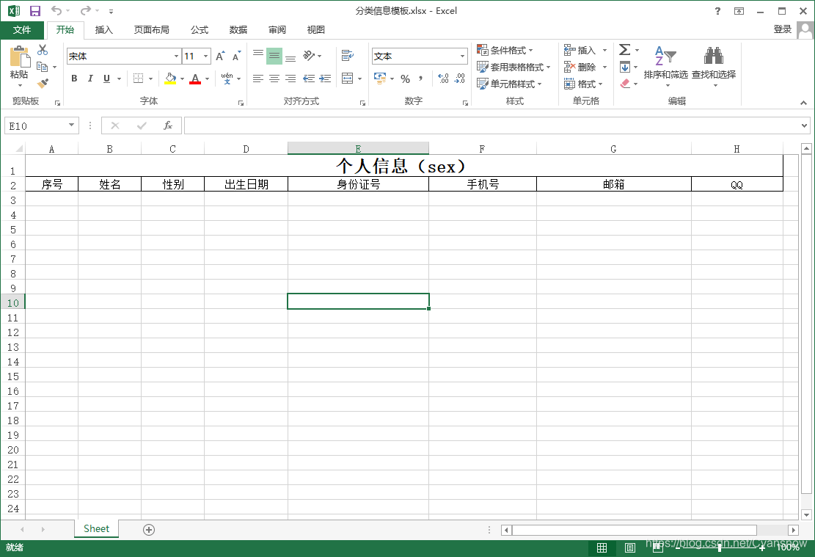Switch to the 插入 Insert tab
Screen dimensions: 815x557
[104, 29]
